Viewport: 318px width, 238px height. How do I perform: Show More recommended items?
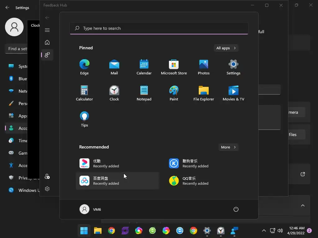click(228, 147)
